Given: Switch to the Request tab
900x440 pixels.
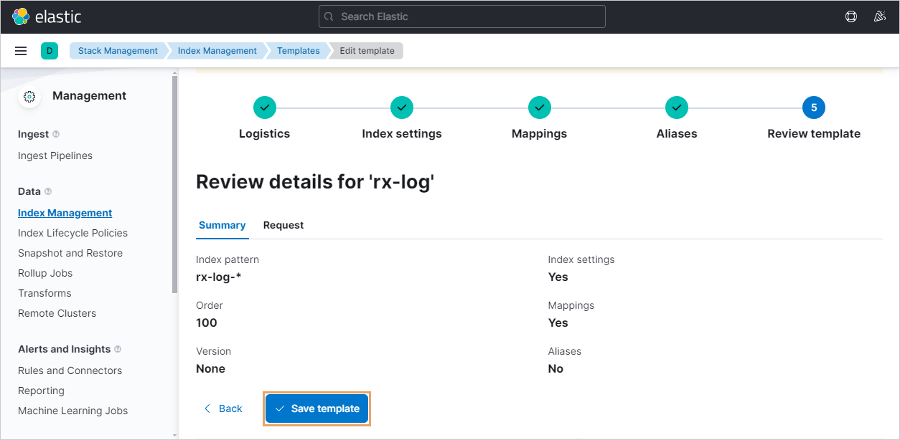Looking at the screenshot, I should [283, 225].
